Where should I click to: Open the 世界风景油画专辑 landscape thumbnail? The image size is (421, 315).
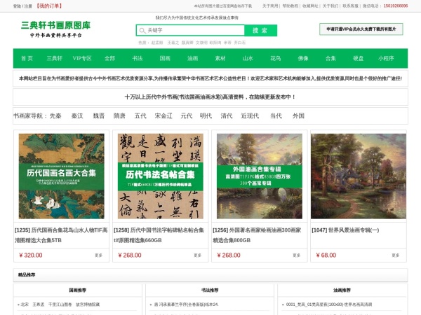(359, 176)
